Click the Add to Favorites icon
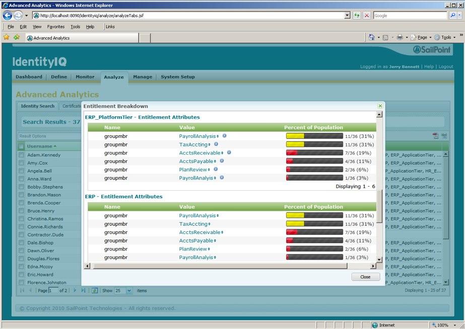Viewport: 465px width, 329px height. 17,37
